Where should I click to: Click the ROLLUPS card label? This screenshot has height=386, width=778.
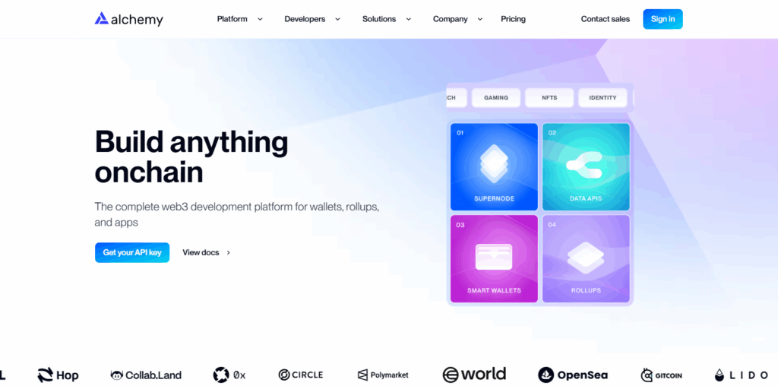(x=586, y=290)
